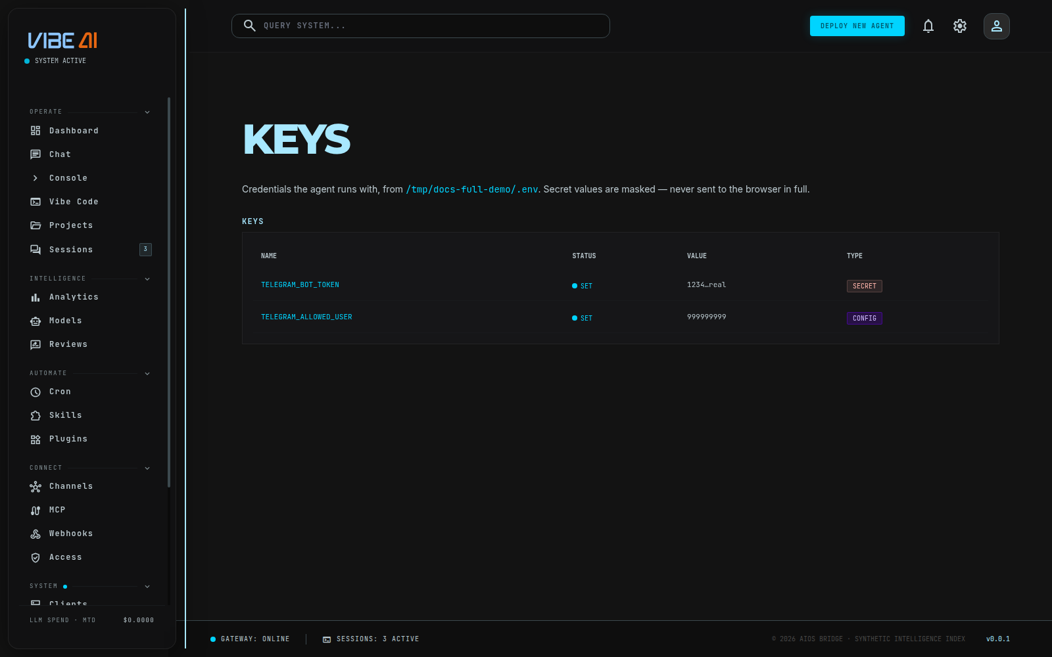
Task: Click TYPE column header
Action: (x=855, y=256)
